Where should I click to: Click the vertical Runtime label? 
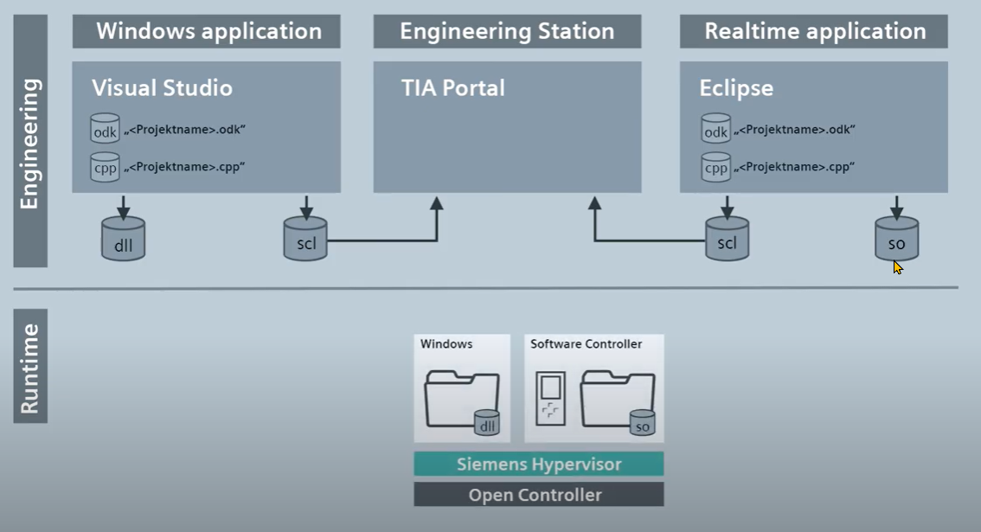click(30, 366)
